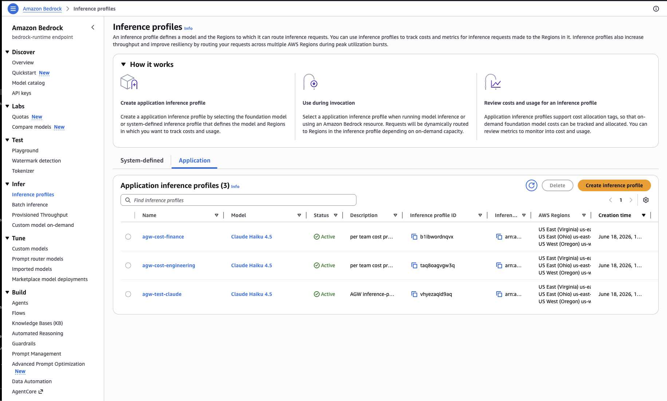Open Batch inference in side navigation
The width and height of the screenshot is (667, 401).
tap(30, 205)
